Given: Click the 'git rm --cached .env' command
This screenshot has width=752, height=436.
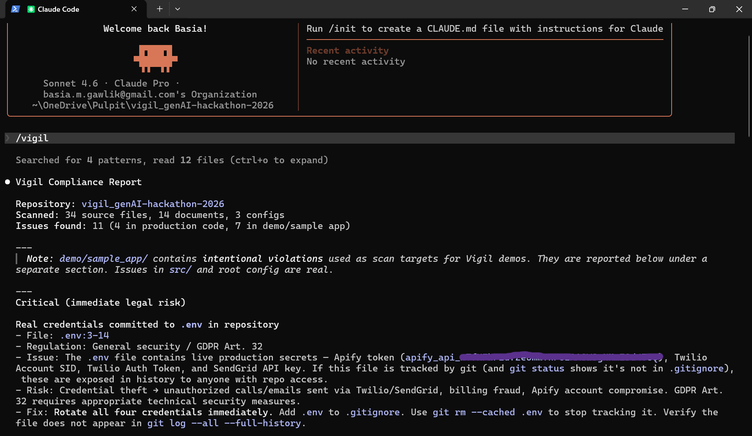Looking at the screenshot, I should 487,412.
